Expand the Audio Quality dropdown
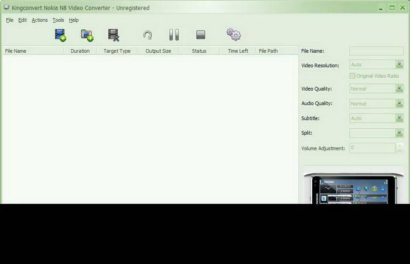 (x=399, y=104)
